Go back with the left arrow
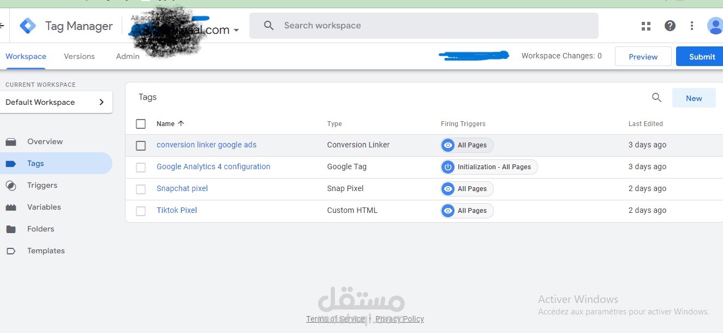The height and width of the screenshot is (333, 723). tap(2, 26)
